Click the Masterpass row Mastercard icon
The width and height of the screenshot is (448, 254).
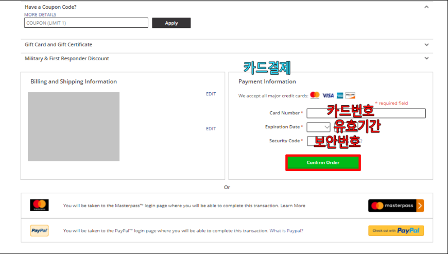pos(40,205)
